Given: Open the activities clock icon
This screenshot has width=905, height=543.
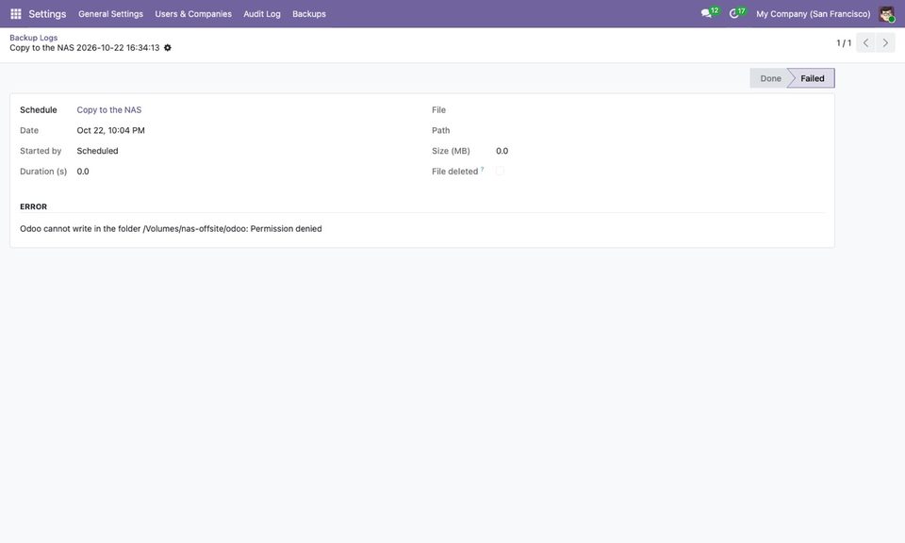Looking at the screenshot, I should click(736, 13).
